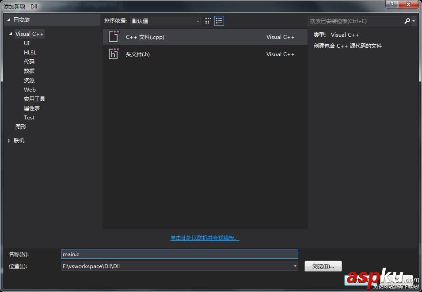Expand the 联机 node
This screenshot has width=422, height=292.
click(x=9, y=140)
